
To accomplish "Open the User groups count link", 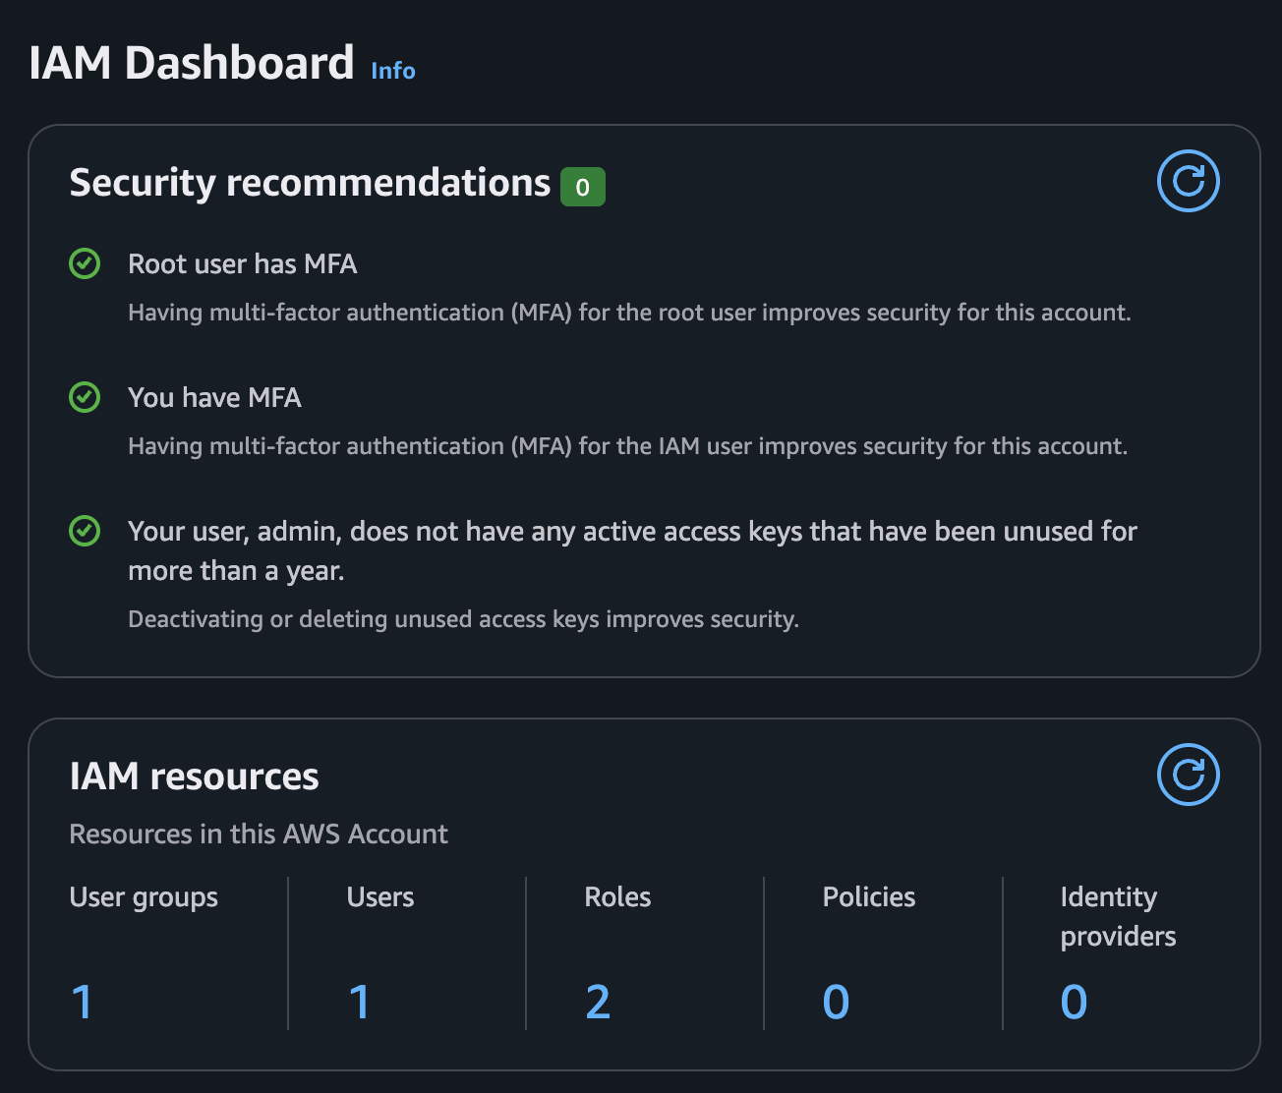I will (83, 1002).
